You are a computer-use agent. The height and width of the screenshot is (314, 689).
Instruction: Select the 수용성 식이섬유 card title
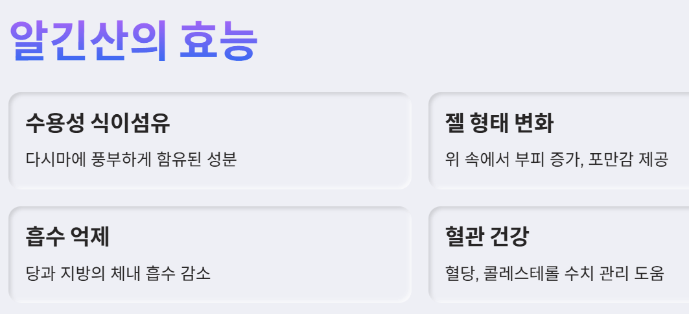click(98, 123)
